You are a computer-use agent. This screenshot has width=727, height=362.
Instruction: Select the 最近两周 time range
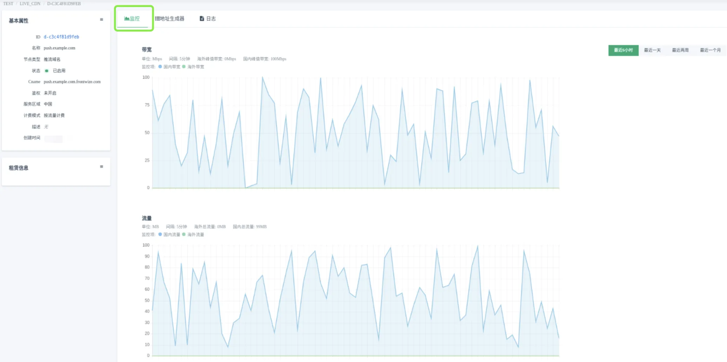(x=680, y=50)
